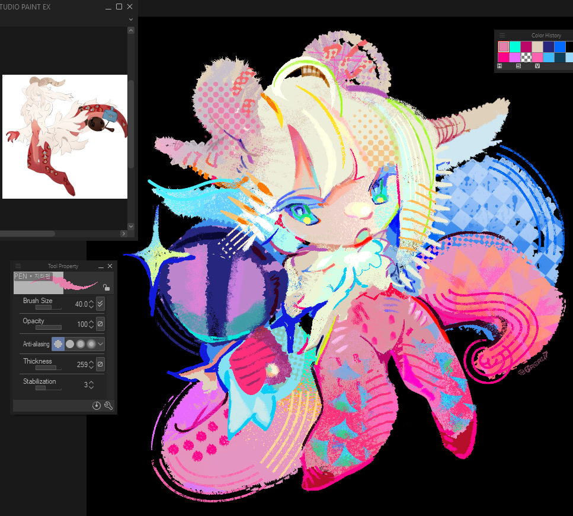Click the Brush Size value stepper

(91, 304)
